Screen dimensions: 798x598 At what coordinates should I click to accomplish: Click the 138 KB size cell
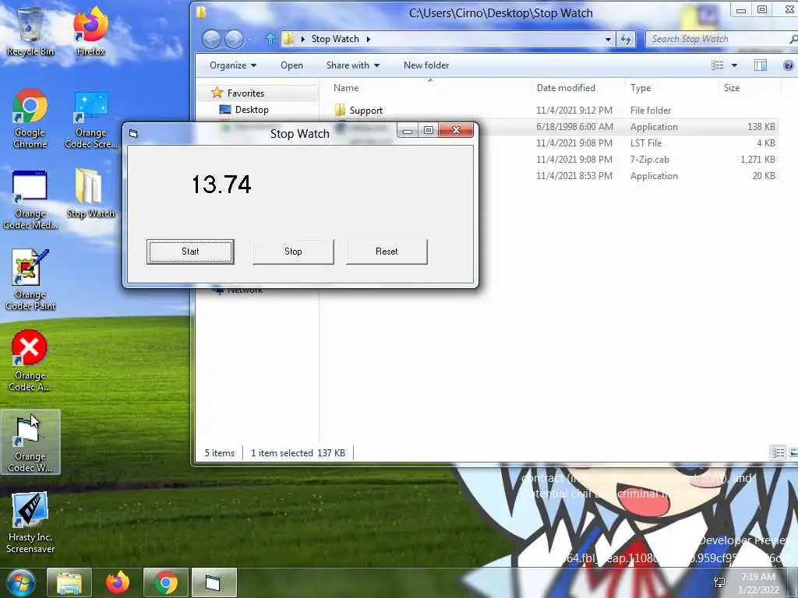tap(761, 127)
